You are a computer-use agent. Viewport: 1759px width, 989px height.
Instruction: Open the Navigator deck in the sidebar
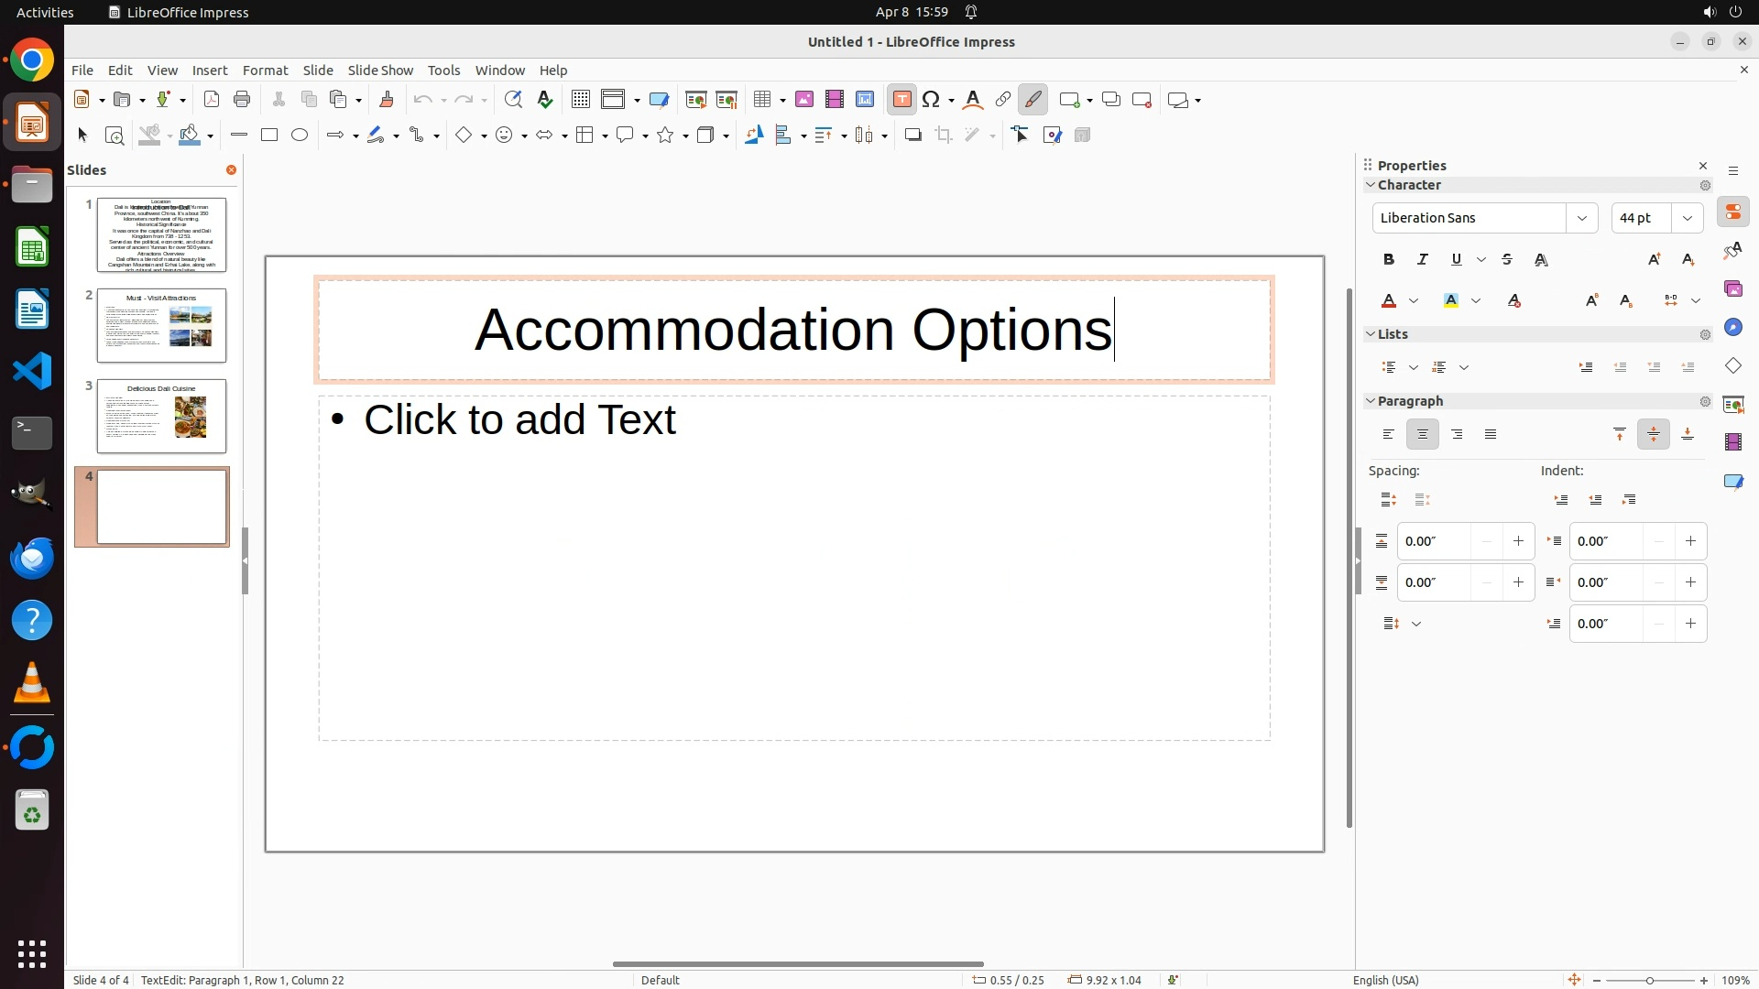click(1732, 328)
